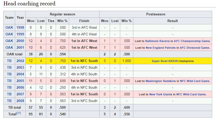
Task: Follow the AFC Divisional Game link
Action: click(194, 48)
